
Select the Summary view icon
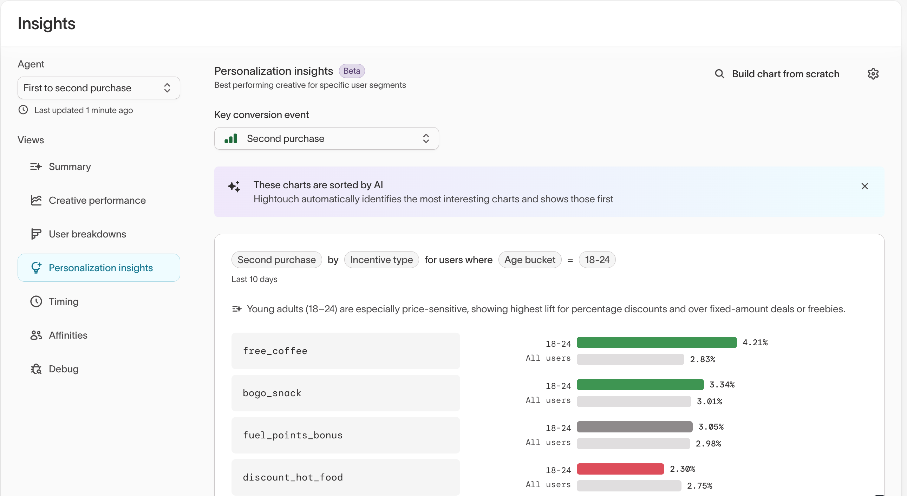[36, 167]
